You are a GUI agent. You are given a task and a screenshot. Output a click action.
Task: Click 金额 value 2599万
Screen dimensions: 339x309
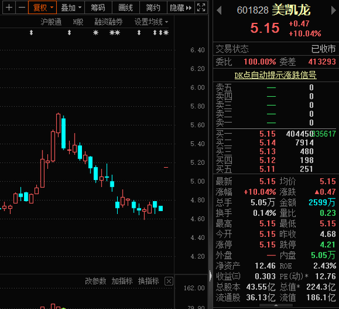322,202
